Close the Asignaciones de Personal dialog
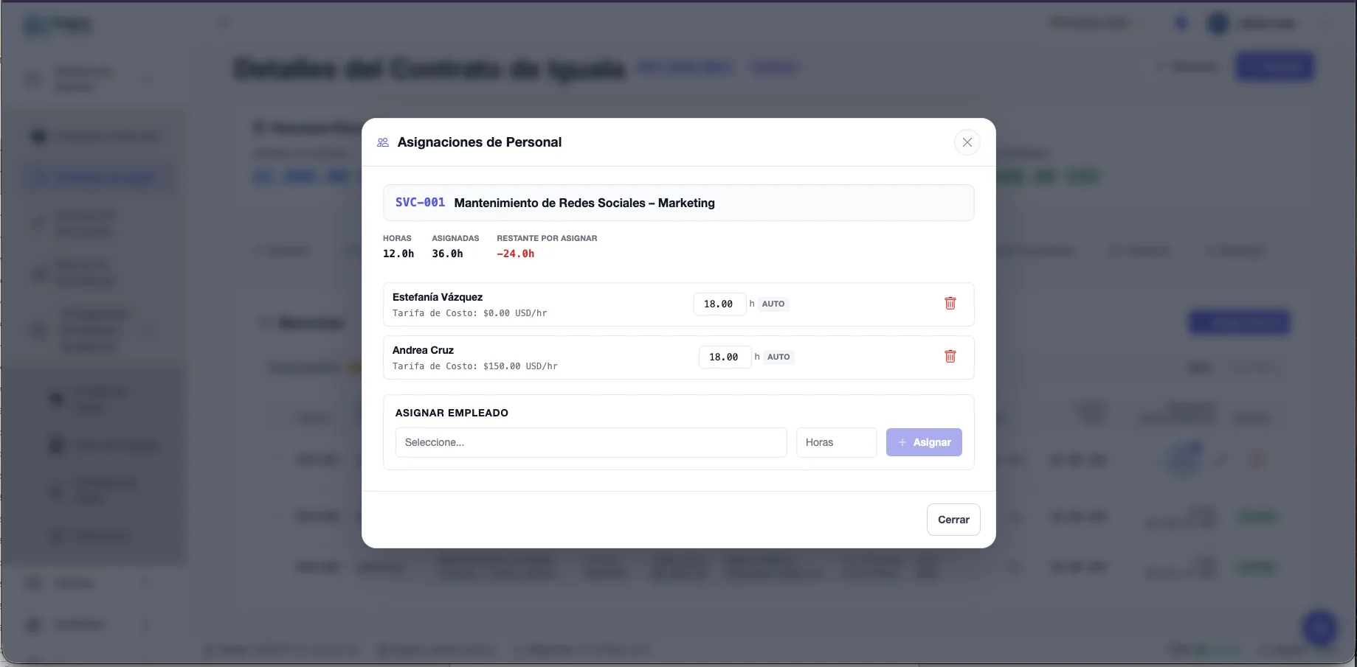The height and width of the screenshot is (667, 1357). 967,142
